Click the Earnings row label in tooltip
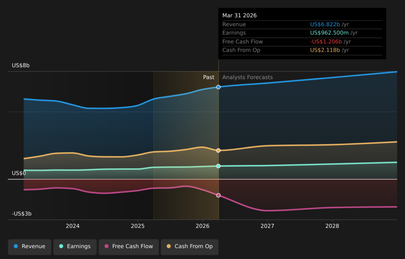This screenshot has width=405, height=259. 234,33
